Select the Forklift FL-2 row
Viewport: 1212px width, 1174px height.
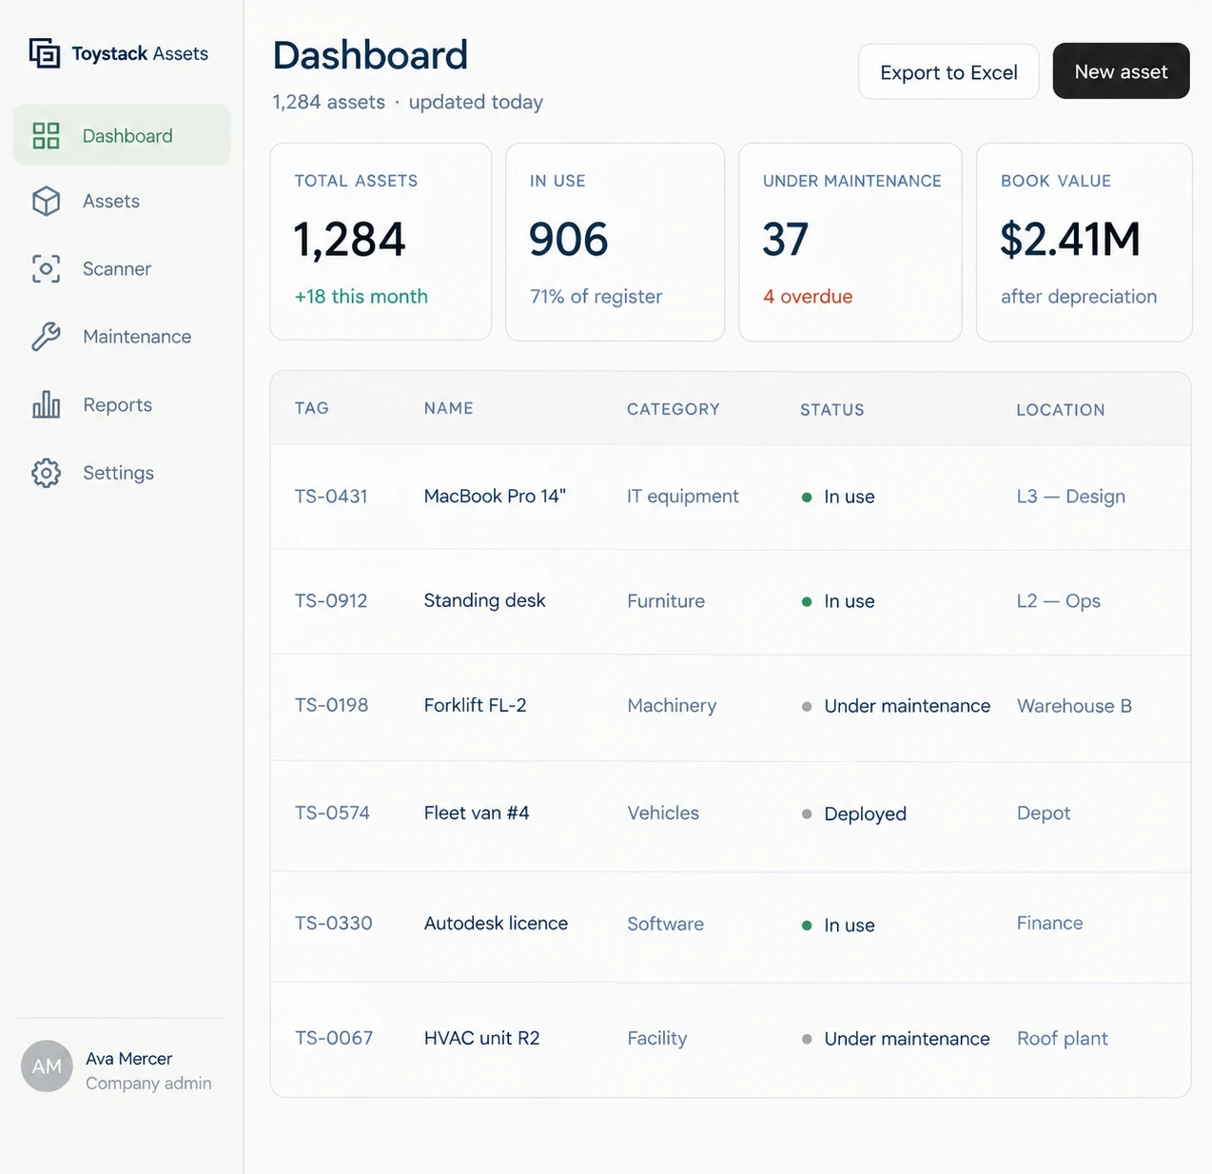[x=731, y=707]
